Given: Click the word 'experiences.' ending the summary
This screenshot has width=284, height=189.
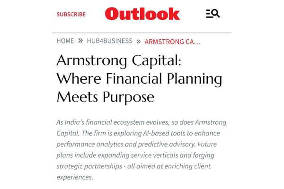Looking at the screenshot, I should point(75,178).
